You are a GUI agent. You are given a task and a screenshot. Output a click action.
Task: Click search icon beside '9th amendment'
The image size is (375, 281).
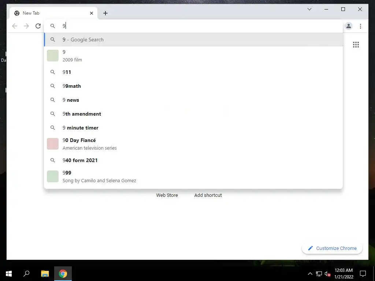(53, 114)
